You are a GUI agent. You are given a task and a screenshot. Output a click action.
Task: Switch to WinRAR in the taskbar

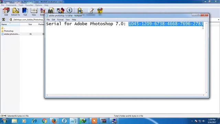pos(104,121)
